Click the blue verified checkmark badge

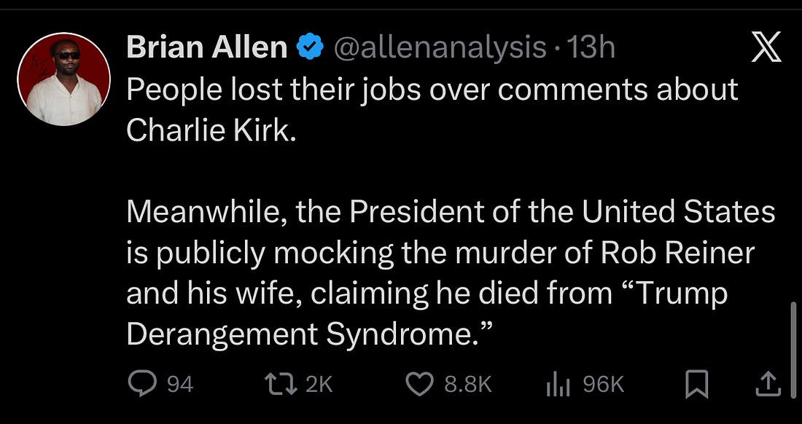[310, 46]
